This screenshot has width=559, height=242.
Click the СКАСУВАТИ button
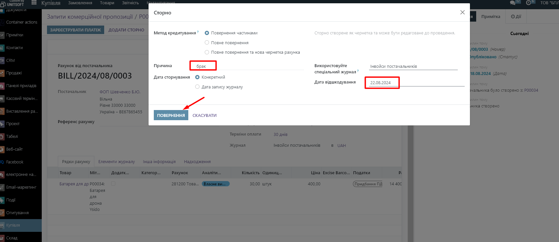tap(204, 115)
